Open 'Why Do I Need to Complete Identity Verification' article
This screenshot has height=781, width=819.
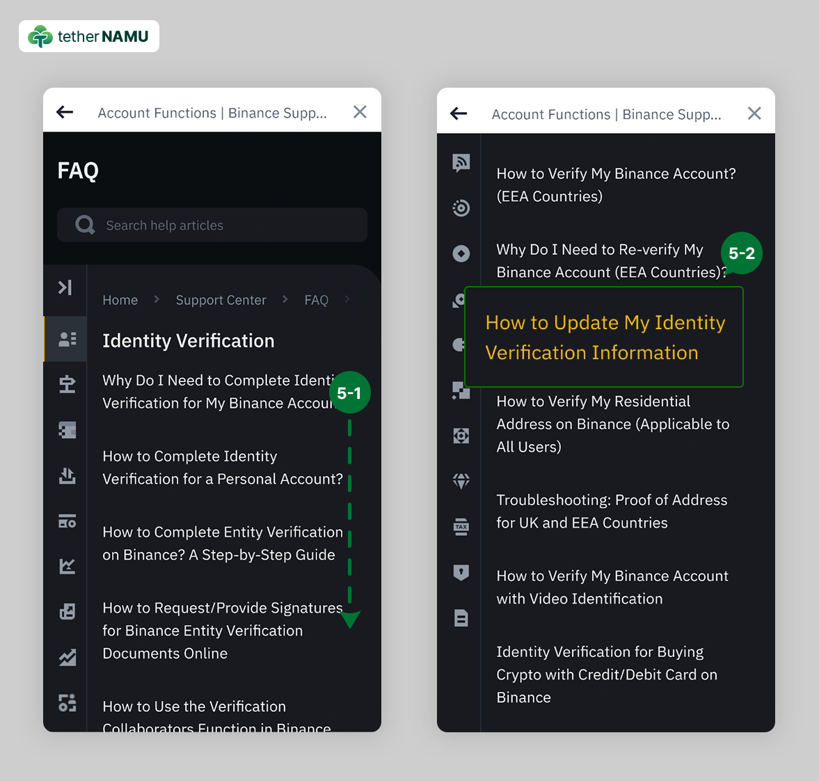221,392
